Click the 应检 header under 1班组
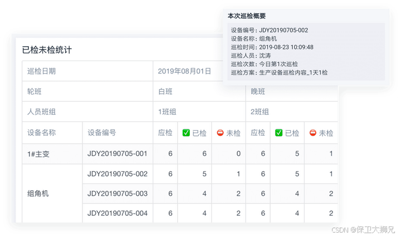 coord(165,132)
